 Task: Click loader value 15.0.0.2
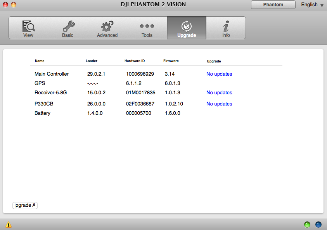[x=96, y=93]
